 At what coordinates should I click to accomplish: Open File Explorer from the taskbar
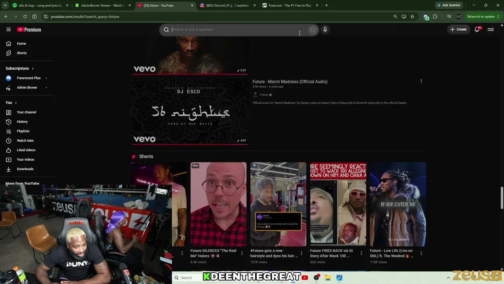328,278
